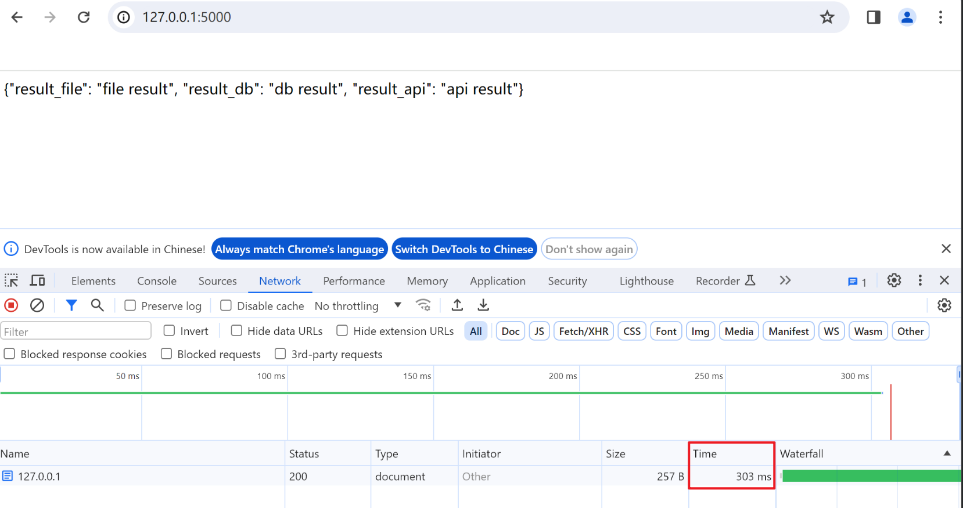This screenshot has height=508, width=963.
Task: Clear the network log
Action: click(x=37, y=305)
